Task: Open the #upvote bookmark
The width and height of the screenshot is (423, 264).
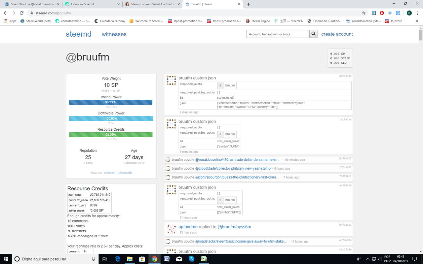Action: pyautogui.click(x=394, y=21)
